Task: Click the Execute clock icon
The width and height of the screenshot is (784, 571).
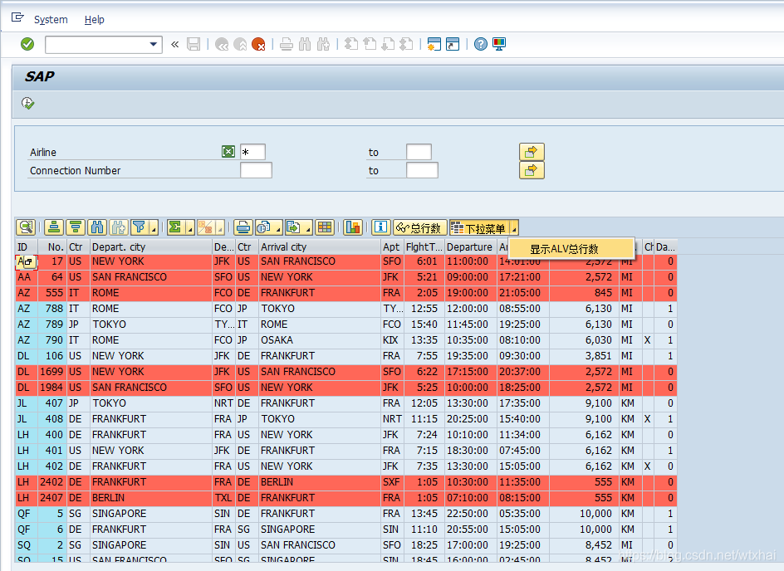Action: pos(27,104)
